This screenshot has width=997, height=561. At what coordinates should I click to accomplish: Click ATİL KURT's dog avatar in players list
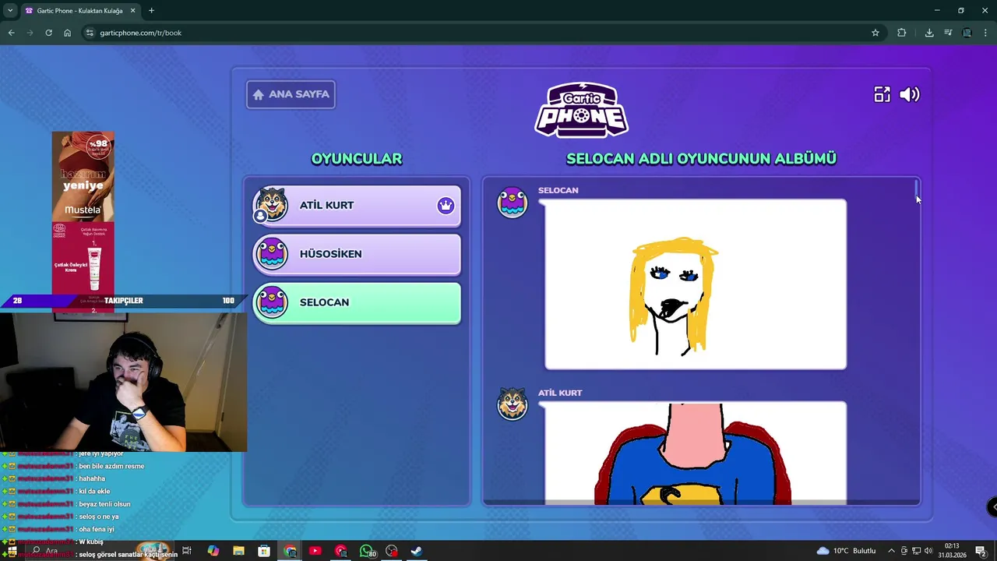click(272, 205)
